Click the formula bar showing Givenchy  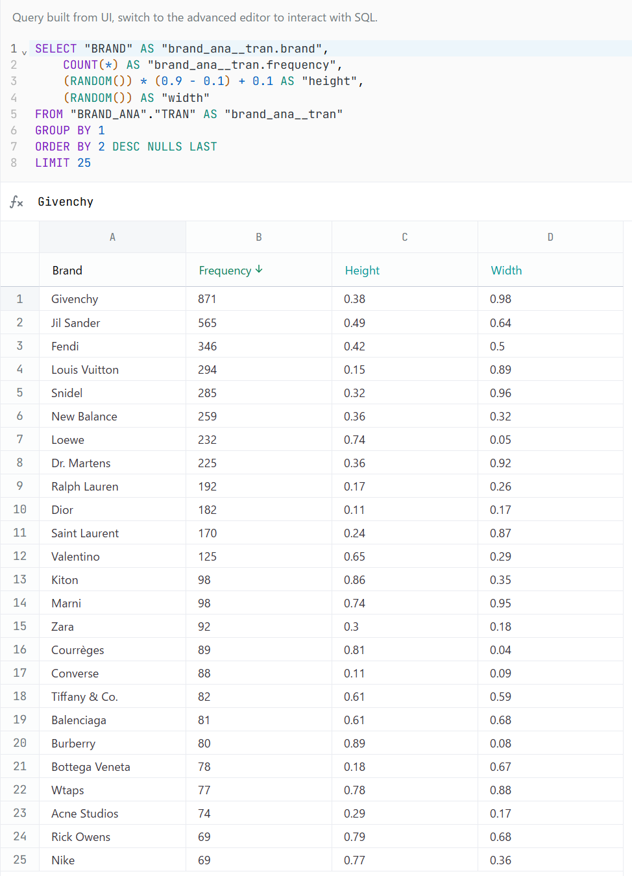pyautogui.click(x=324, y=202)
